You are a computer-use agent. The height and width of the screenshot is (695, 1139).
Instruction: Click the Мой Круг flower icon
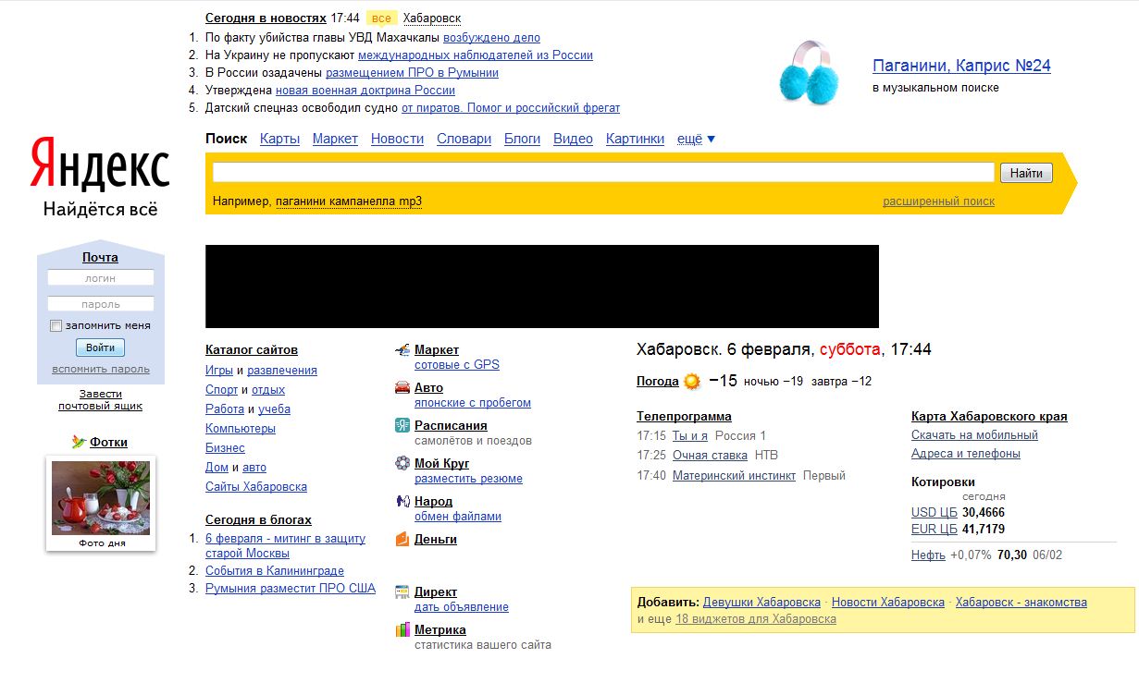(x=402, y=463)
